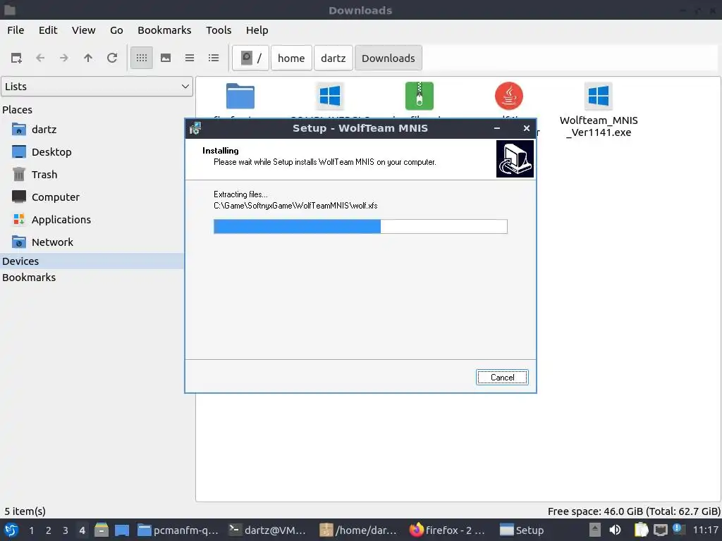722x541 pixels.
Task: Select the green zip archive file icon
Action: click(419, 96)
